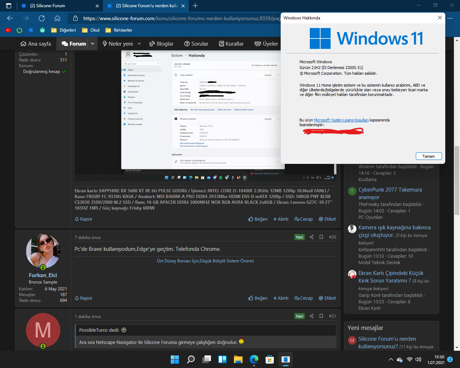The height and width of the screenshot is (368, 460).
Task: Open Silicone Forum'u nerden kullanıyorsunuz sidebar link
Action: click(x=387, y=342)
